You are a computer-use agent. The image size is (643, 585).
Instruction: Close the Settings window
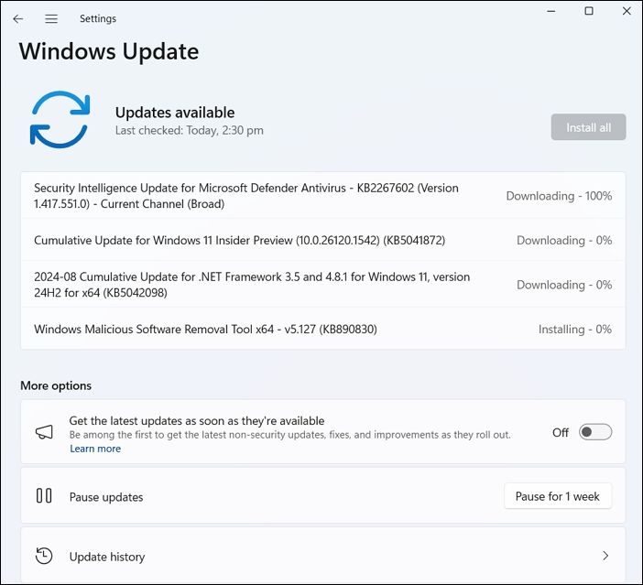[627, 11]
